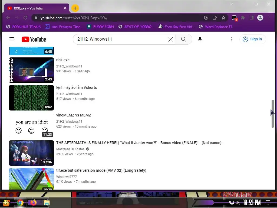Screen dimensions: 277x208
Task: Open the tif.exe but safe version thumbnail
Action: (x=31, y=179)
